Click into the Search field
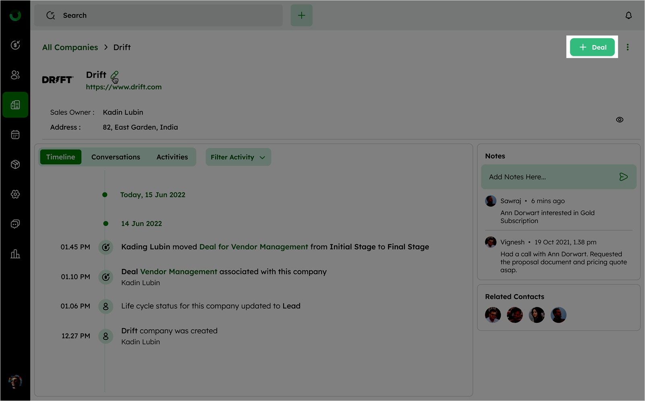This screenshot has width=645, height=401. (158, 15)
